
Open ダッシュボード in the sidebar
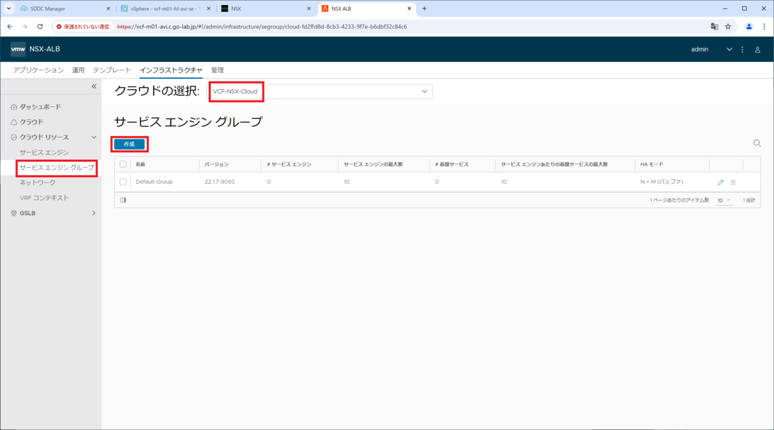(40, 106)
